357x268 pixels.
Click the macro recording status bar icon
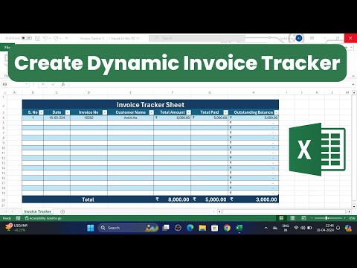(x=18, y=218)
